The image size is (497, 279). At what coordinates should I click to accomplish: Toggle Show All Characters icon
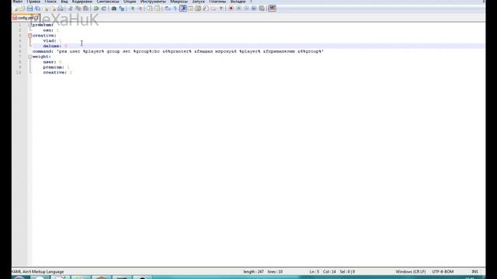pyautogui.click(x=176, y=9)
